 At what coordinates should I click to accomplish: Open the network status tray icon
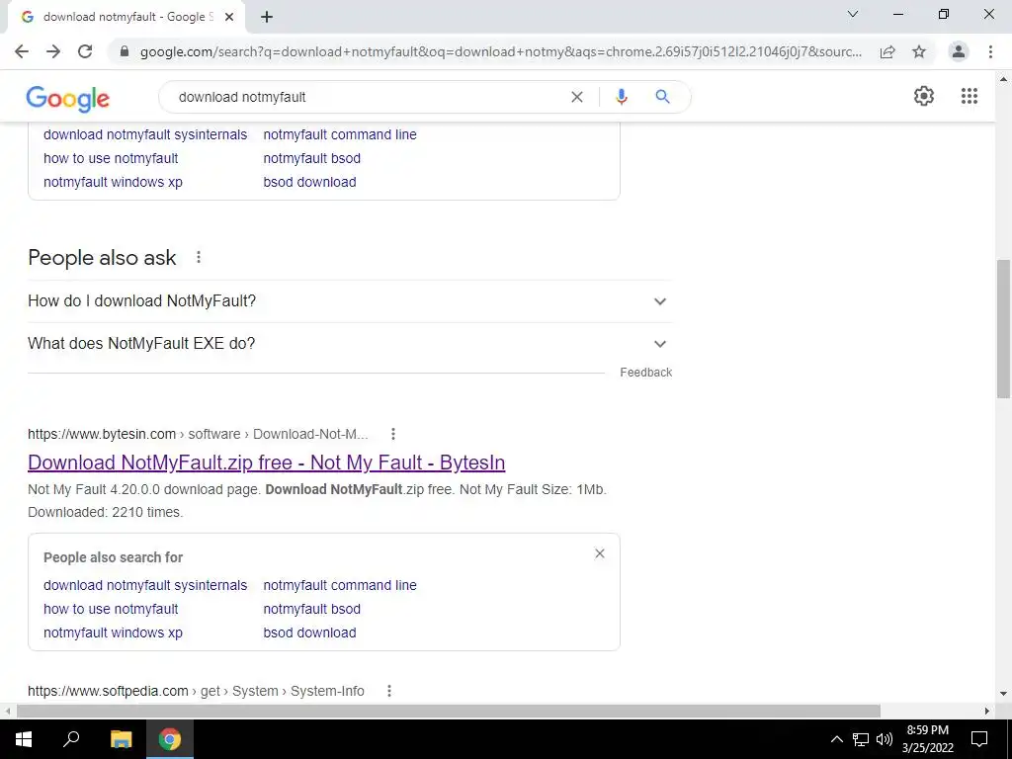(x=861, y=739)
